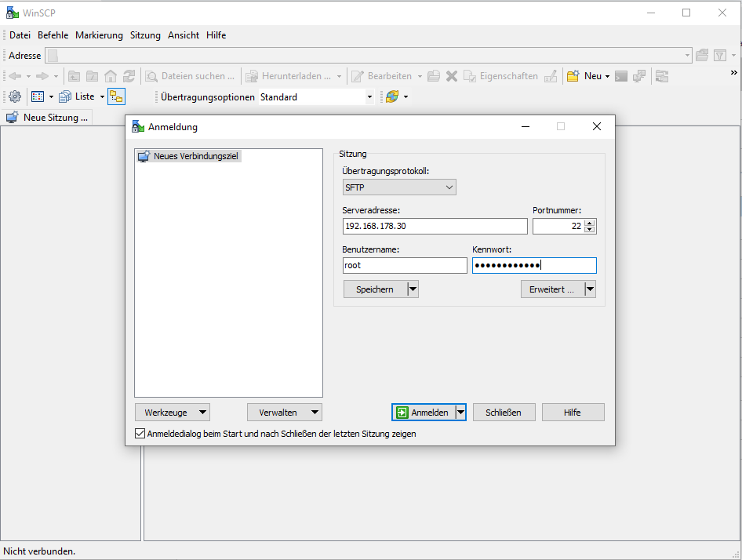742x560 pixels.
Task: Click the back navigation arrow icon
Action: point(15,76)
